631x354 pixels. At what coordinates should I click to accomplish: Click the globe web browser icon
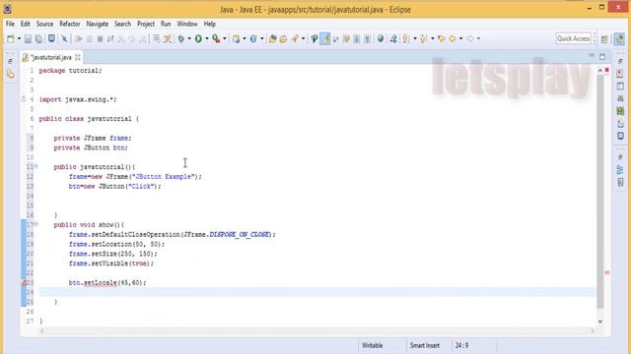coord(381,38)
